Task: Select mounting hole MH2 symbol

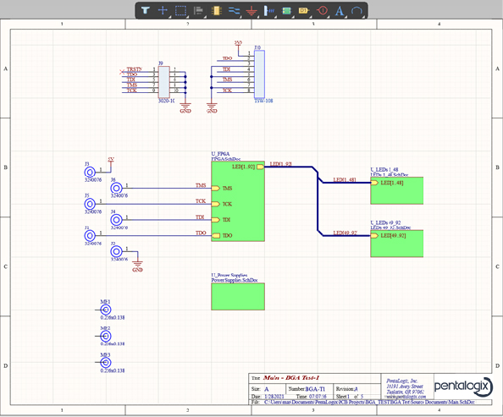Action: pos(106,337)
